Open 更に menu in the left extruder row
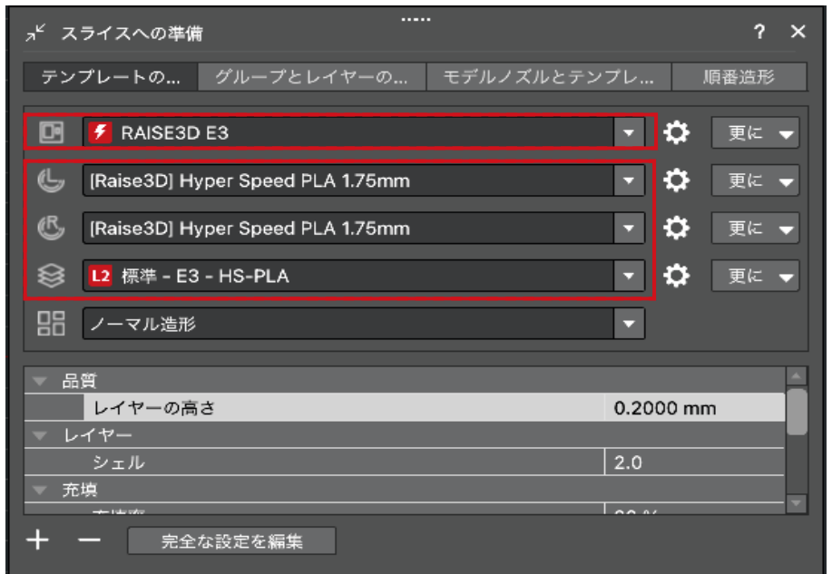Image resolution: width=832 pixels, height=574 pixels. click(755, 180)
